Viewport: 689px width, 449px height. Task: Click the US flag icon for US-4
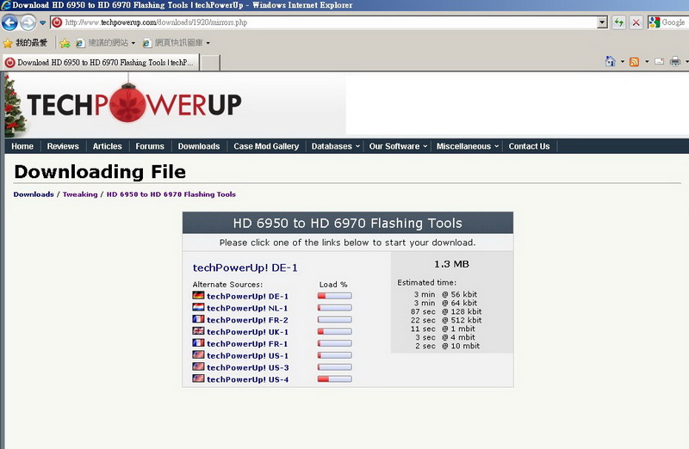click(198, 378)
